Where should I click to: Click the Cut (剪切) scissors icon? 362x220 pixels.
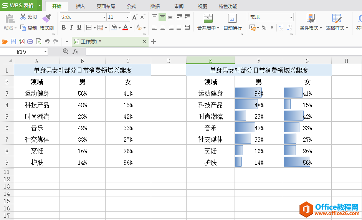coord(23,17)
